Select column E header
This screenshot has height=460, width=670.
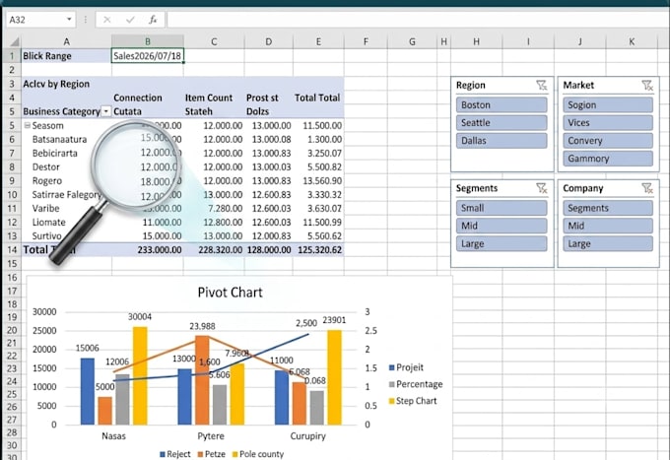pyautogui.click(x=318, y=41)
